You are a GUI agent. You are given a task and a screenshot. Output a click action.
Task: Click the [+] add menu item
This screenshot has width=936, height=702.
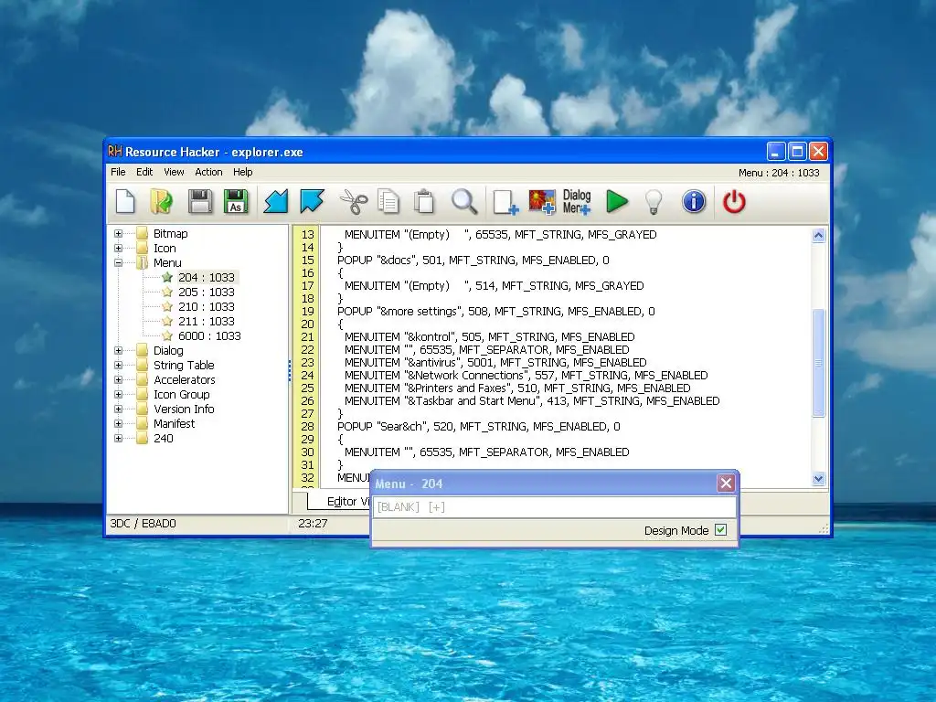(x=436, y=506)
